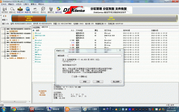The width and height of the screenshot is (179, 112).
Task: Select the $RECYCLE.BIN folder icon
Action: click(34, 36)
